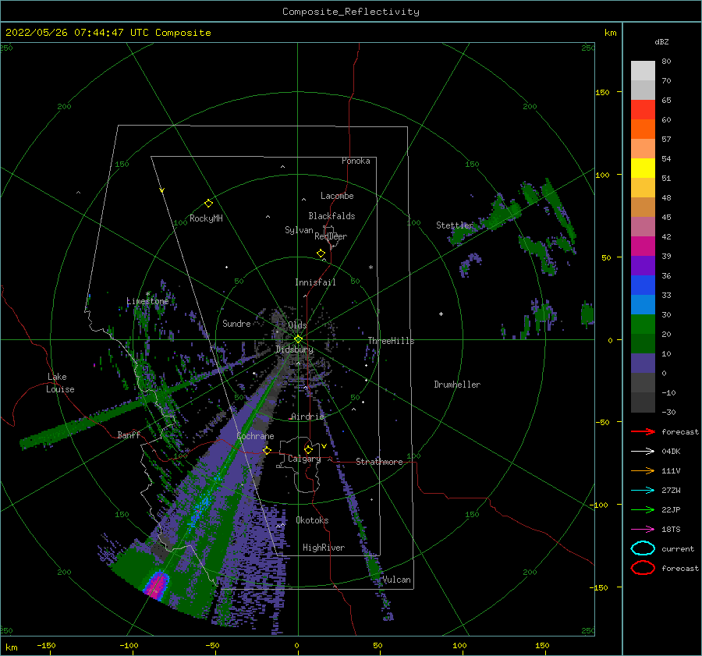This screenshot has height=656, width=702.
Task: Select the light gray 80 dBZ swatch
Action: pos(643,71)
